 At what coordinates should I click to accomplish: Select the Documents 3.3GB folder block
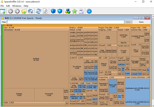(49, 95)
